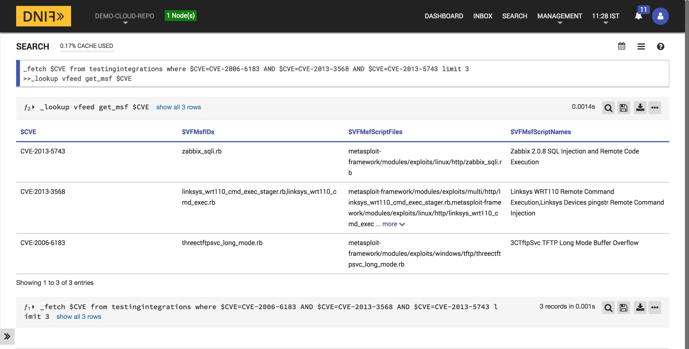Click magnifier icon in lookup result bar
The image size is (689, 349).
608,108
